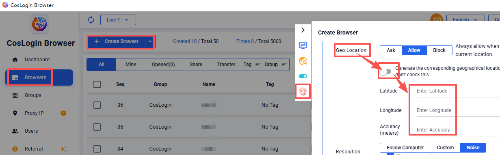
Task: Choose Noise resolution option
Action: (473, 148)
